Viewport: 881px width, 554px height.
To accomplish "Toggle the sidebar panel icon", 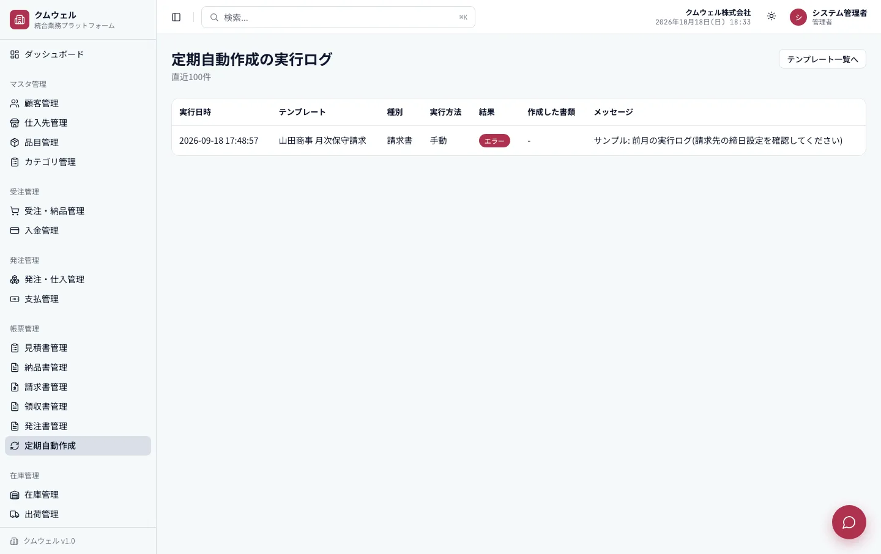I will point(176,17).
